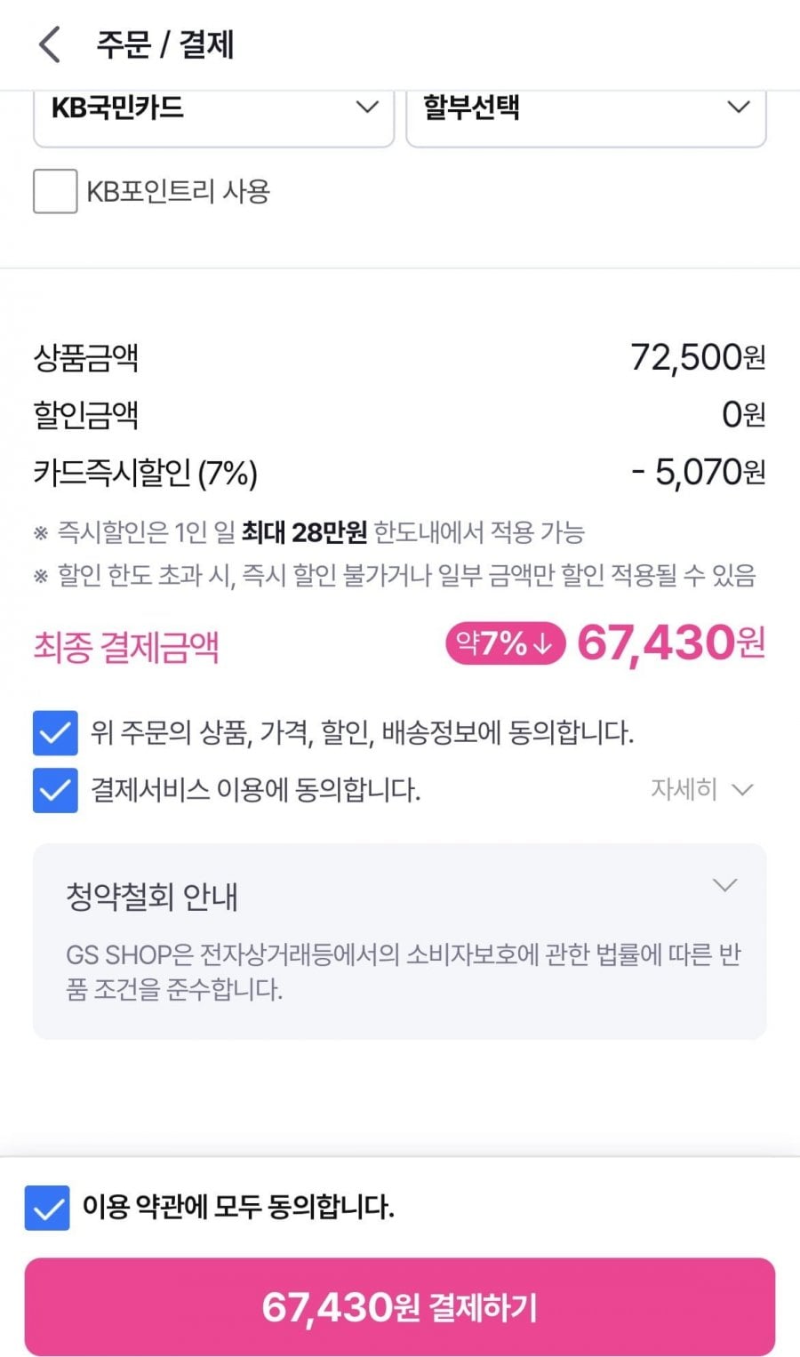This screenshot has width=800, height=1357.
Task: Tap the GS SHOP refund policy text
Action: point(403,971)
